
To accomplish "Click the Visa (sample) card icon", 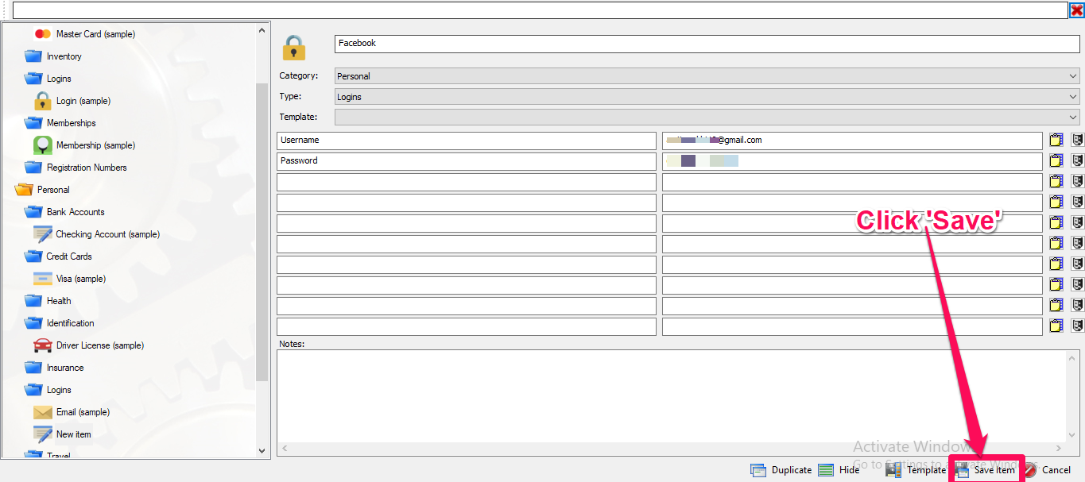I will [43, 279].
